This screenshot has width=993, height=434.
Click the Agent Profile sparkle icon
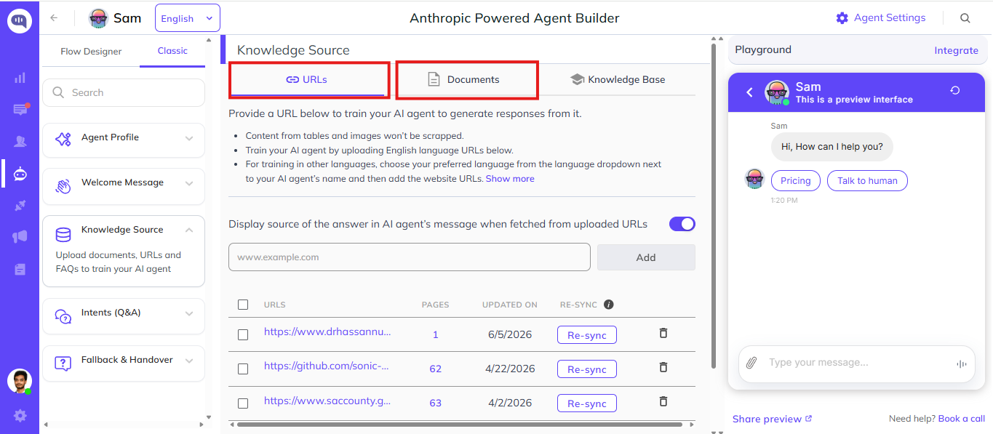63,140
